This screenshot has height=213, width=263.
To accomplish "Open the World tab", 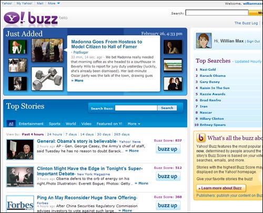I will (70, 124).
